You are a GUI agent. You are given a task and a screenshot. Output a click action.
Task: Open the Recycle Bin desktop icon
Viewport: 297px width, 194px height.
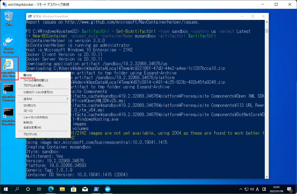pos(9,18)
